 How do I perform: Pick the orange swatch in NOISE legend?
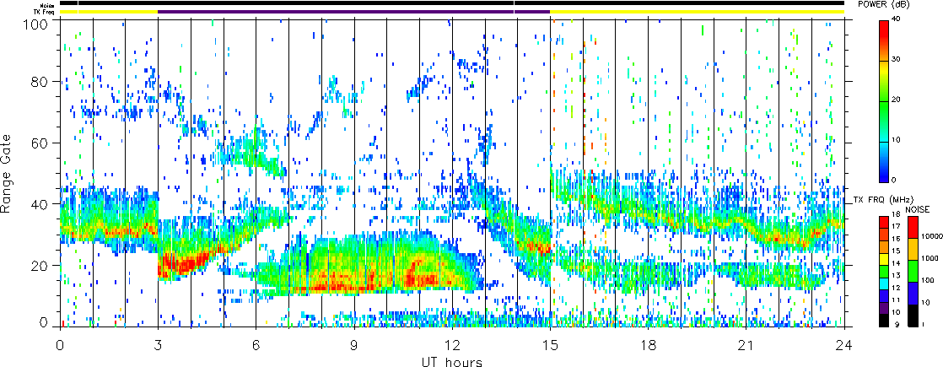pos(913,249)
